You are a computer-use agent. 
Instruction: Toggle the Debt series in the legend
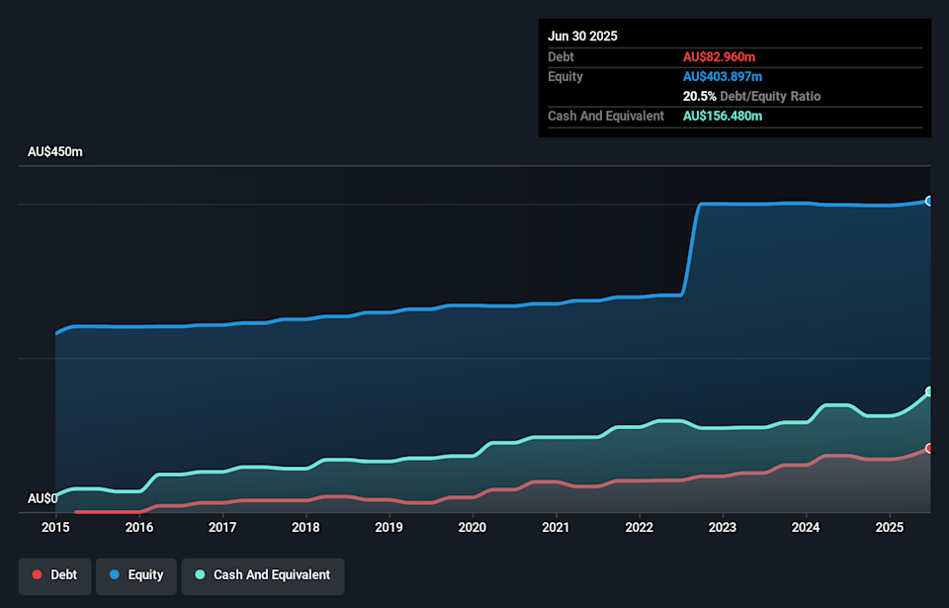[54, 575]
